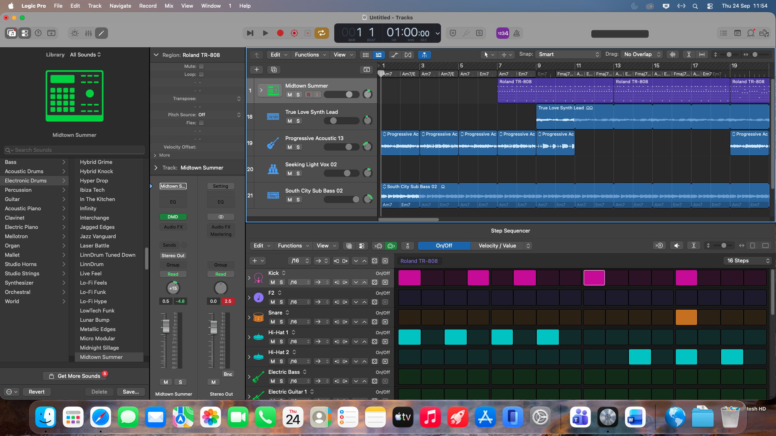Start playback with Play button
The width and height of the screenshot is (776, 436).
[266, 33]
